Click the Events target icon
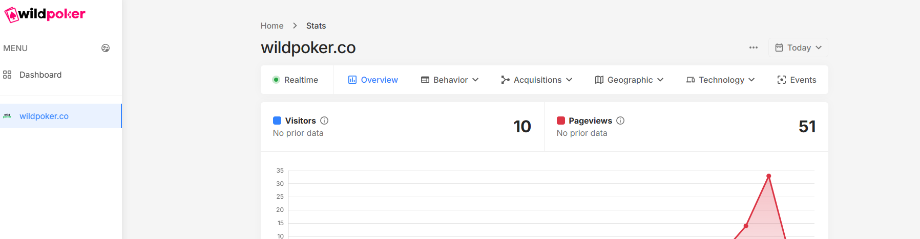Viewport: 920px width, 239px height. click(x=782, y=80)
